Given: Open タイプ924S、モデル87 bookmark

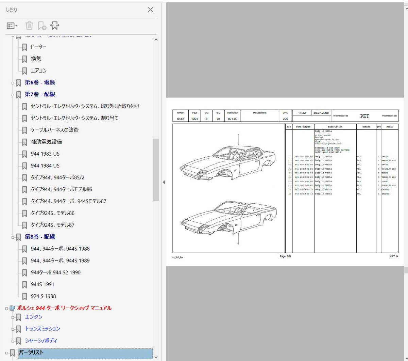Looking at the screenshot, I should coord(52,225).
